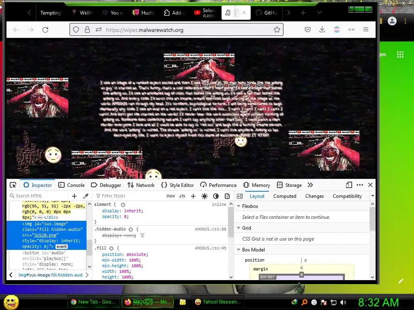The height and width of the screenshot is (310, 414).
Task: Switch to the Compatibility side tab
Action: [347, 196]
